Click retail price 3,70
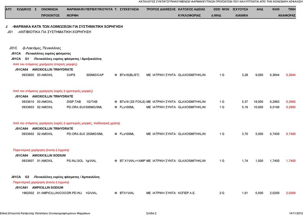The width and height of the screenshot is (303, 215). 245,134
